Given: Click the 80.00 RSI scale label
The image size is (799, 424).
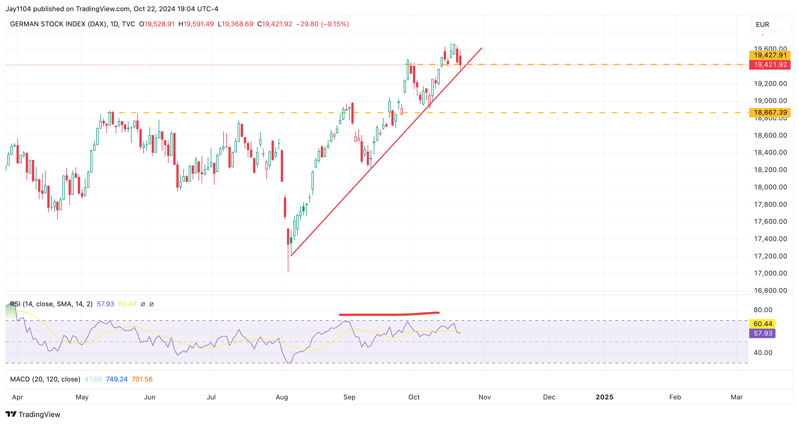Looking at the screenshot, I should [x=763, y=310].
